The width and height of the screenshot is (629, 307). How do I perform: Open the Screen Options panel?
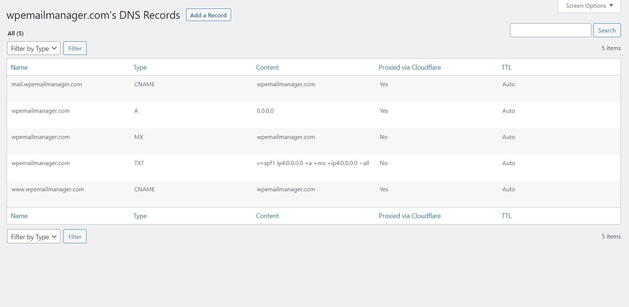(x=589, y=6)
